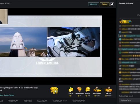140x104 pixels.
Task: Subscribe with the Abone Ol button
Action: pos(94,4)
